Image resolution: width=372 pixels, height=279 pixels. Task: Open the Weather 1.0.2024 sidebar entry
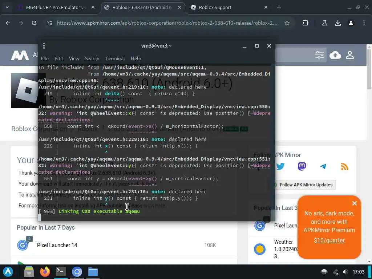286,249
